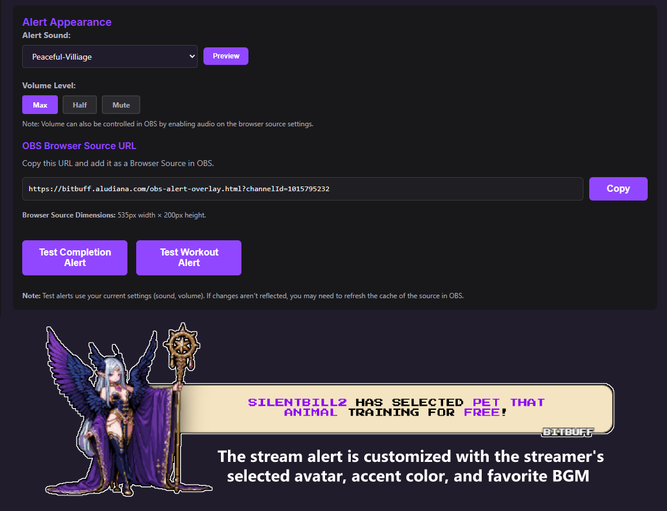This screenshot has height=511, width=667.
Task: Click the OBS browser source URL field
Action: (x=302, y=189)
